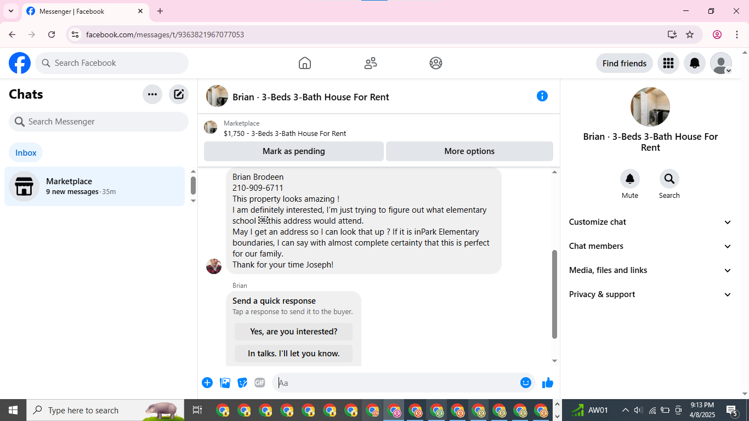Viewport: 749px width, 421px height.
Task: Click Find friends button
Action: click(625, 63)
